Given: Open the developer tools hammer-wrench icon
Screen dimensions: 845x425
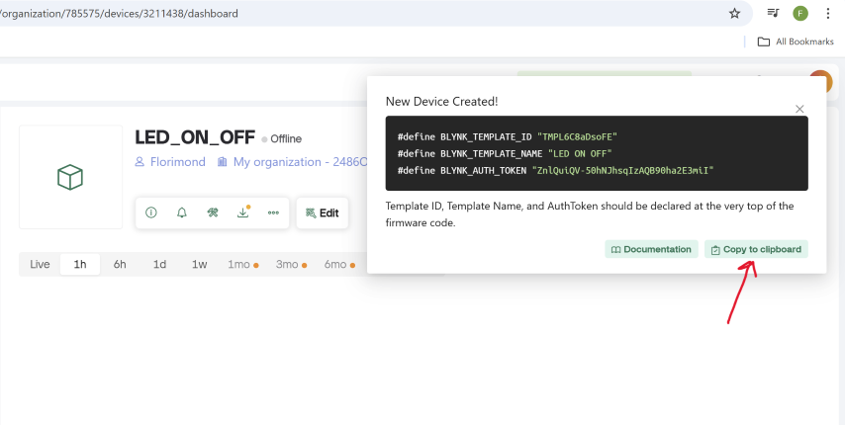Looking at the screenshot, I should (x=213, y=213).
